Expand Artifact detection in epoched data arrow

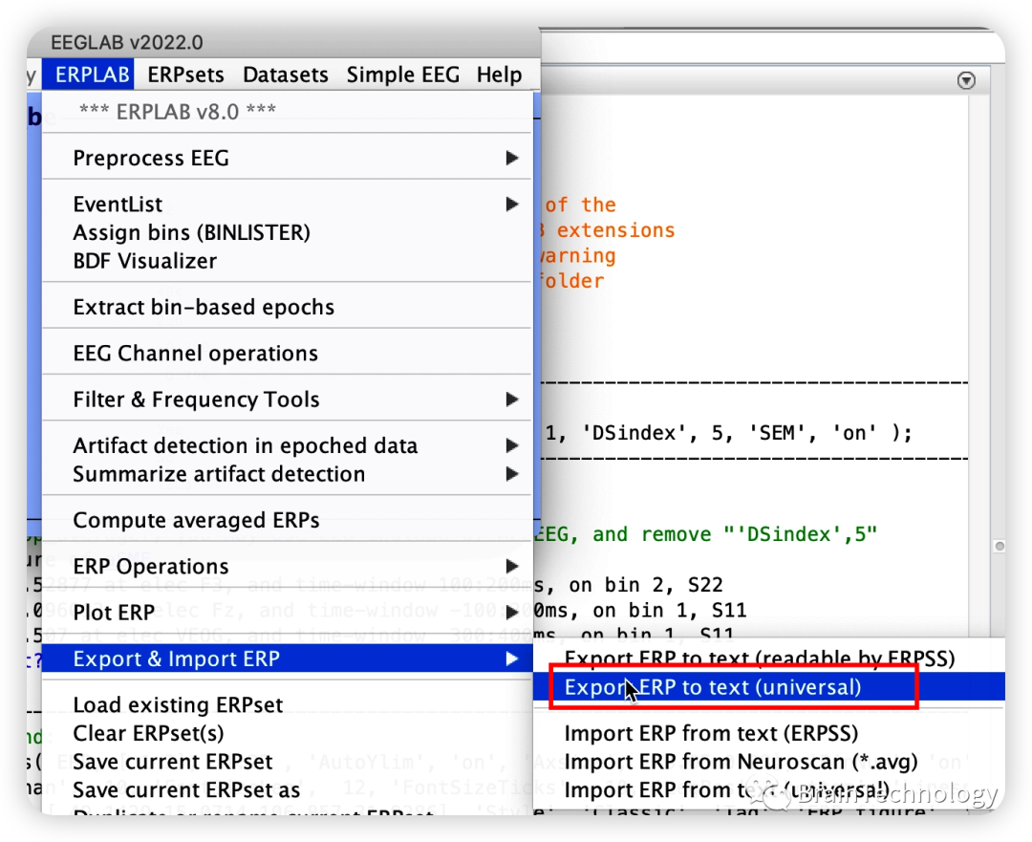[x=512, y=445]
